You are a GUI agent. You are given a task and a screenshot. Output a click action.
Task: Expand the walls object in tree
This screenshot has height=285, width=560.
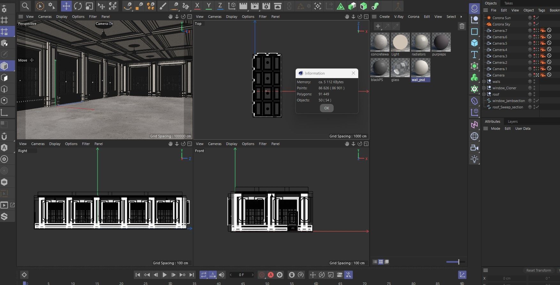coord(484,82)
